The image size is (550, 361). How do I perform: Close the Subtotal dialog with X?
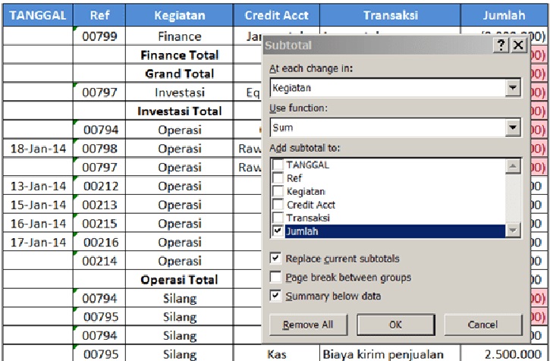[x=517, y=46]
